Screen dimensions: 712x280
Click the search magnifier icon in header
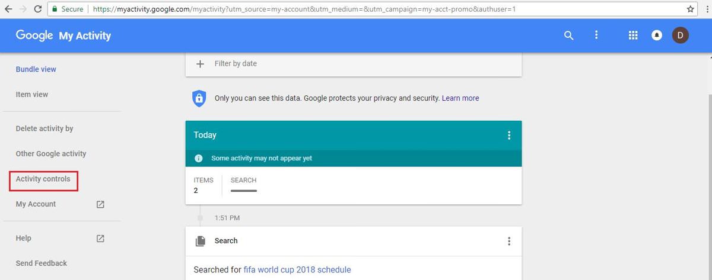point(568,36)
